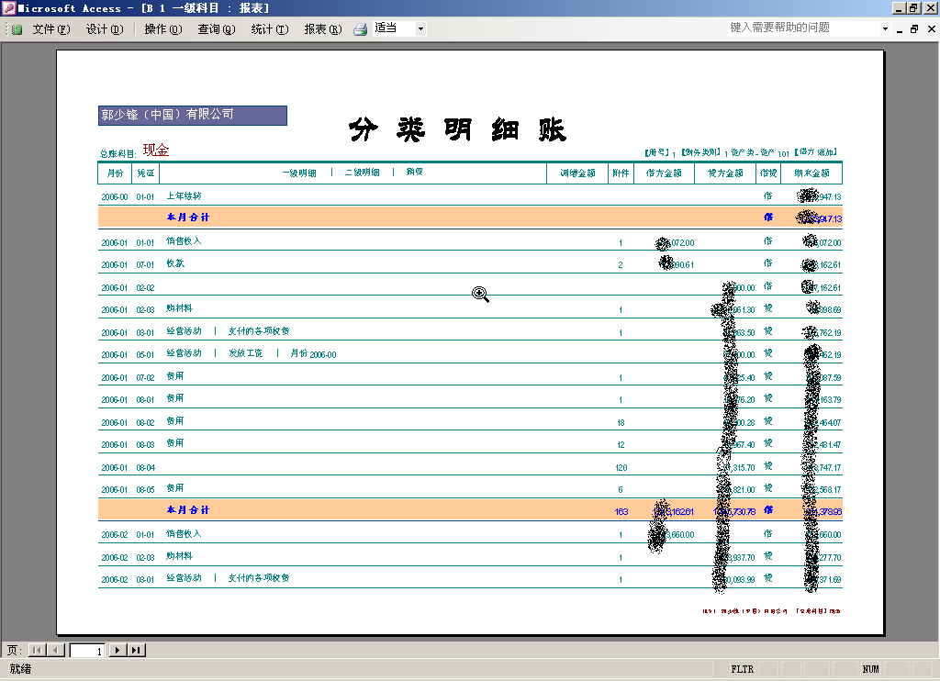Jump to the first report page
940x681 pixels.
pyautogui.click(x=37, y=650)
